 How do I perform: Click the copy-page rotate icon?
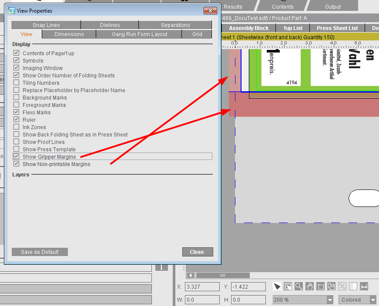(x=331, y=286)
